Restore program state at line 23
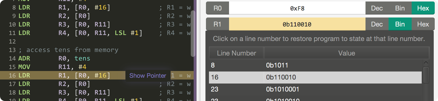Screen dimensions: 438x101 tap(215, 89)
